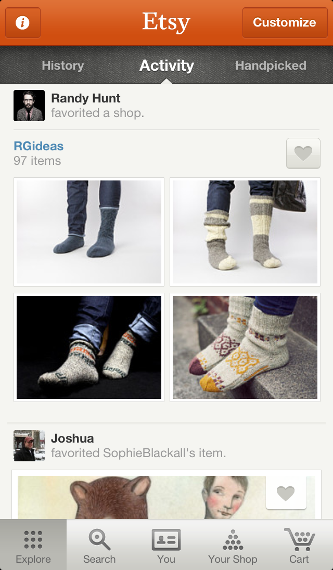
Task: Tap the info icon in header
Action: (x=22, y=22)
